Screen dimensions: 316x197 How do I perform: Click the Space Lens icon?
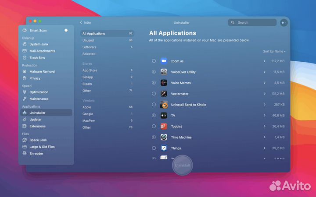pyautogui.click(x=25, y=140)
